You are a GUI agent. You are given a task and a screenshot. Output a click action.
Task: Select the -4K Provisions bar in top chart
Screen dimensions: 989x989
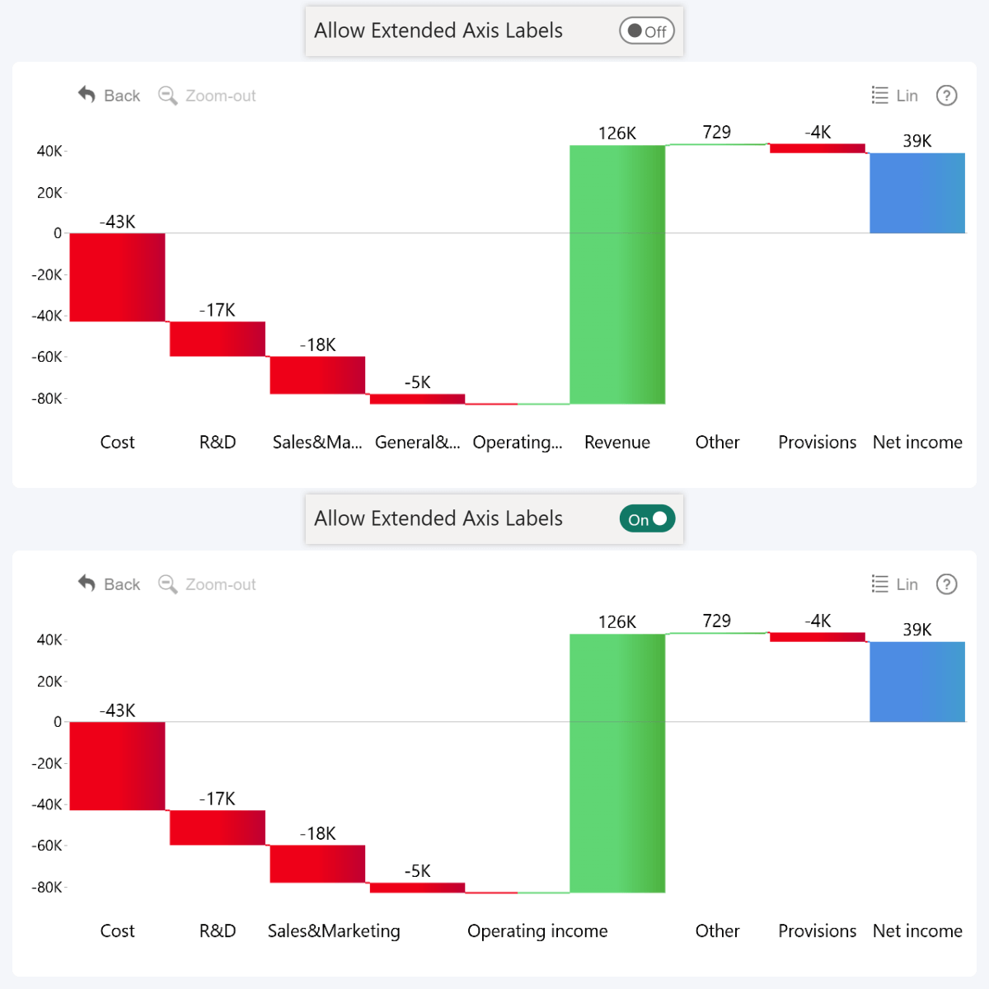click(817, 148)
